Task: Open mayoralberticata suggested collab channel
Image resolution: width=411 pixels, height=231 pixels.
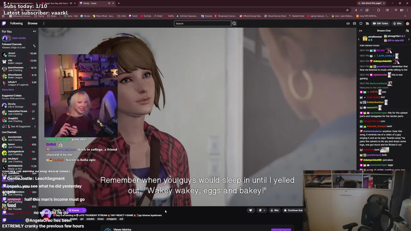Action: point(19,113)
